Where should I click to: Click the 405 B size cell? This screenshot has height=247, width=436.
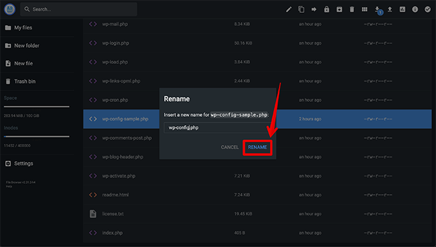pyautogui.click(x=240, y=233)
